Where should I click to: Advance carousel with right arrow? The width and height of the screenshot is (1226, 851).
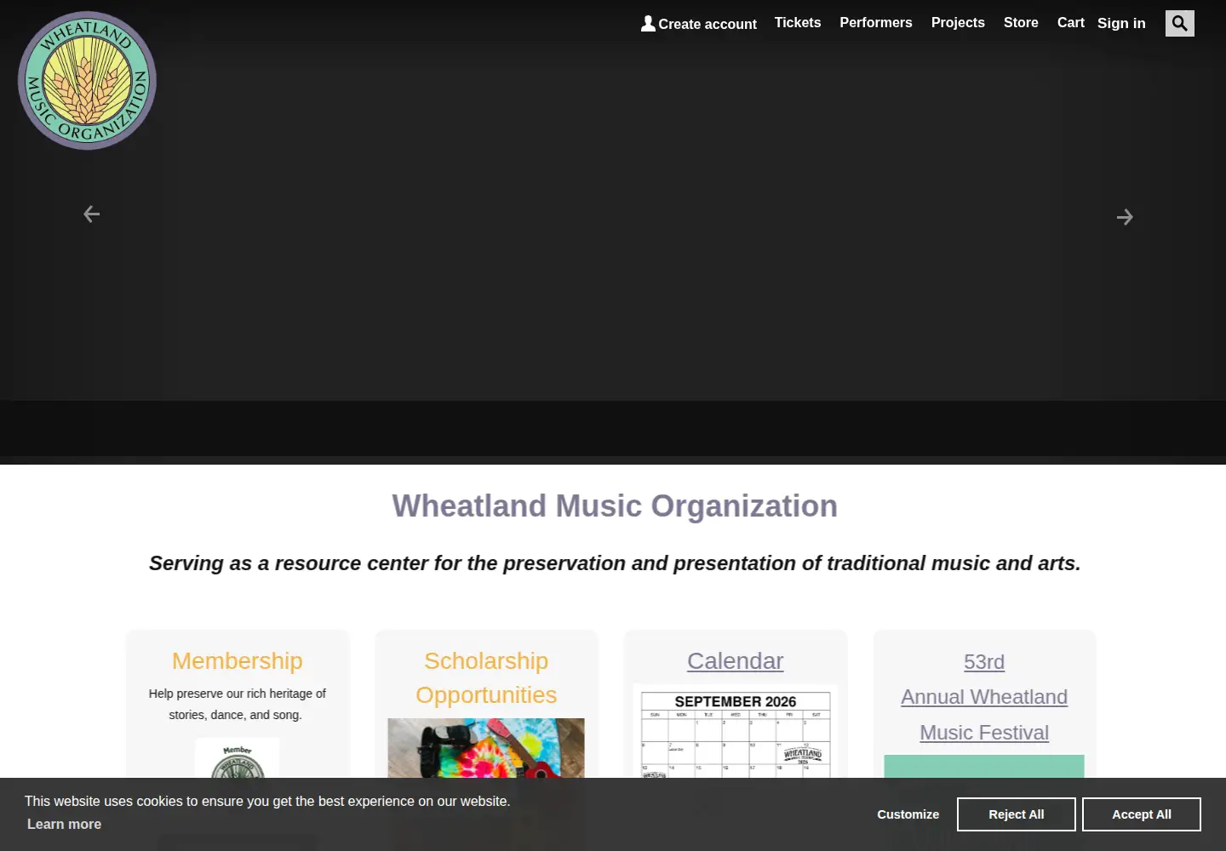click(1125, 217)
